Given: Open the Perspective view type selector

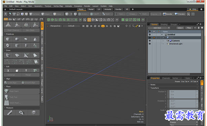Looking at the screenshot, I should (x=55, y=26).
